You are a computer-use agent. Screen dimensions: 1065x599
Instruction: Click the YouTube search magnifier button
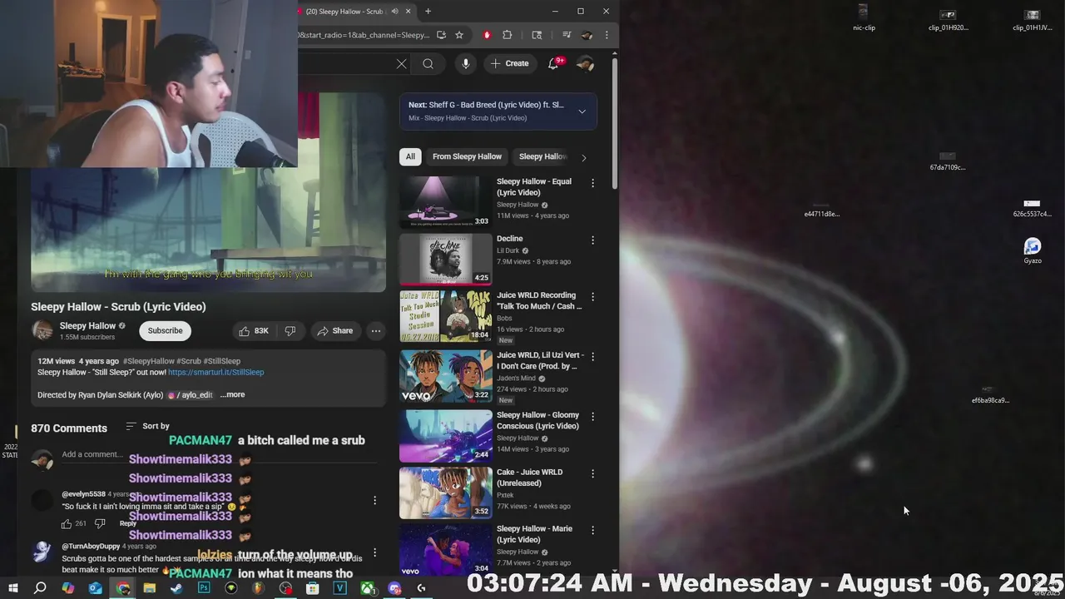tap(428, 63)
